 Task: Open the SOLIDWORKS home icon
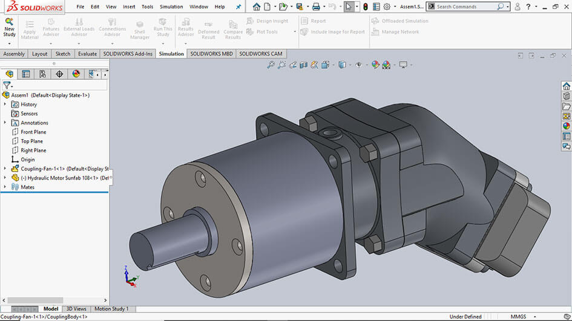pyautogui.click(x=257, y=7)
